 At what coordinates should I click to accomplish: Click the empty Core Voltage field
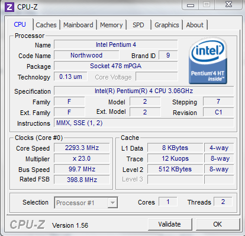157,76
